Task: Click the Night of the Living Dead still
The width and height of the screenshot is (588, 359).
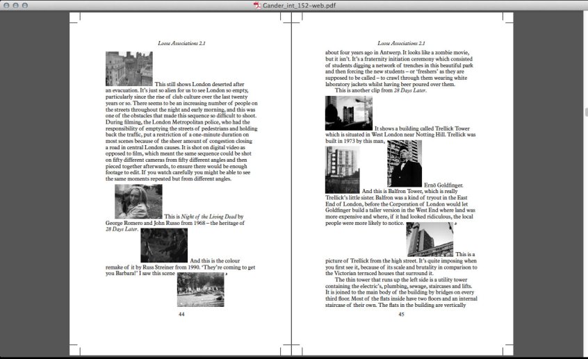Action: (138, 201)
